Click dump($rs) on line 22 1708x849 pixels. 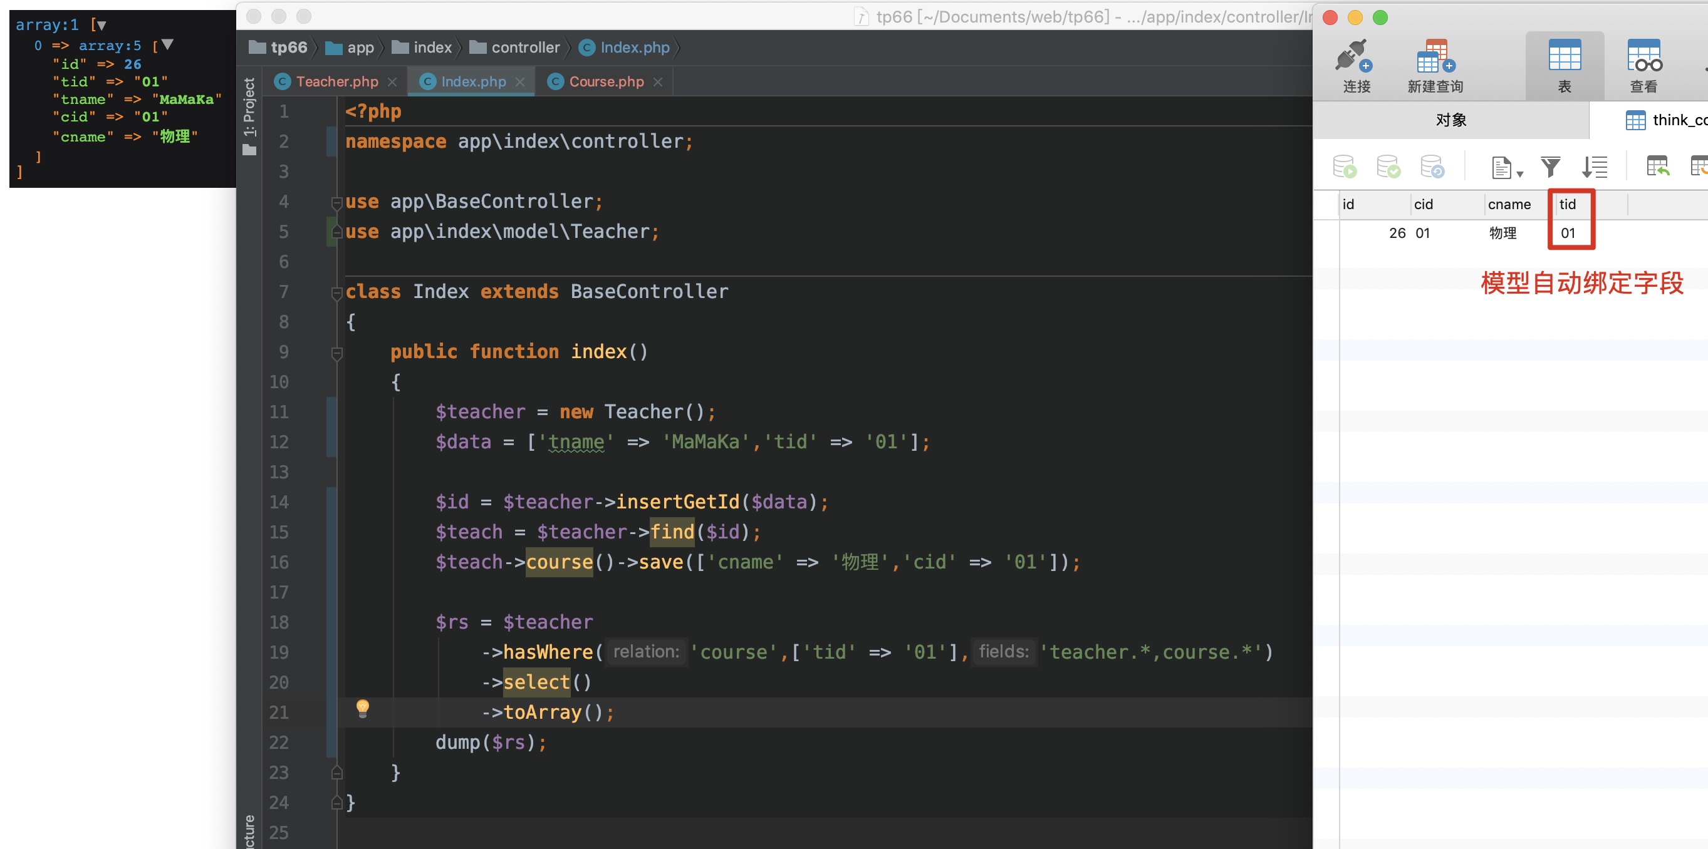(x=486, y=743)
